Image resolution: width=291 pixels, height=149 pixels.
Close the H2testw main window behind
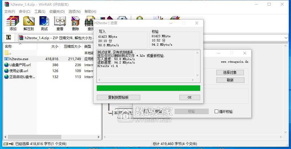pos(245,53)
